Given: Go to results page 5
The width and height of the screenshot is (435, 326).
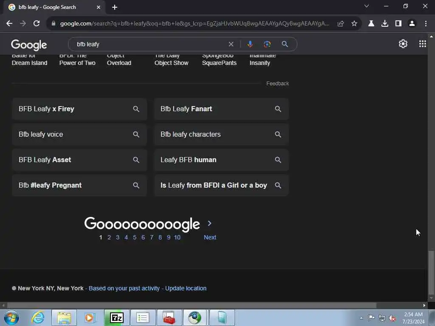Looking at the screenshot, I should pyautogui.click(x=135, y=237).
